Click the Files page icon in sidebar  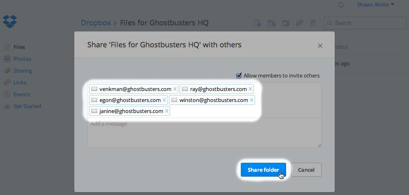pyautogui.click(x=7, y=47)
